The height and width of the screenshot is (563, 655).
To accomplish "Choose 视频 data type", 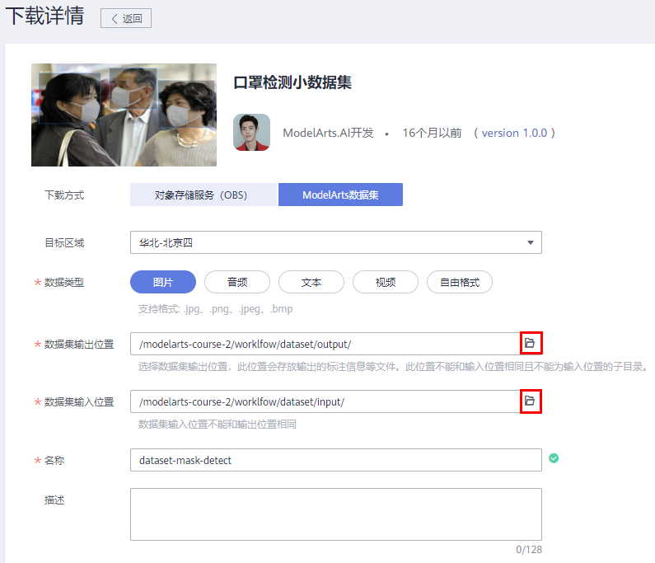I will click(x=386, y=282).
